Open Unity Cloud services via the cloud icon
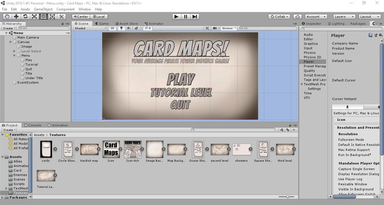Screen dimensions: 384x205 tap(297, 16)
